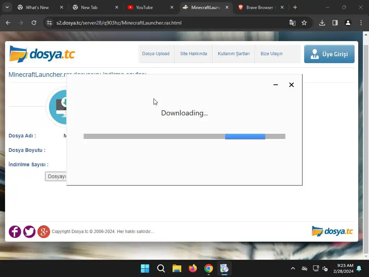Open the installer app taskbar icon
The image size is (369, 277).
pyautogui.click(x=224, y=268)
